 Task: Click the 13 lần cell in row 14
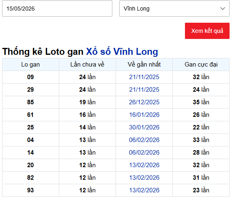tap(87, 153)
